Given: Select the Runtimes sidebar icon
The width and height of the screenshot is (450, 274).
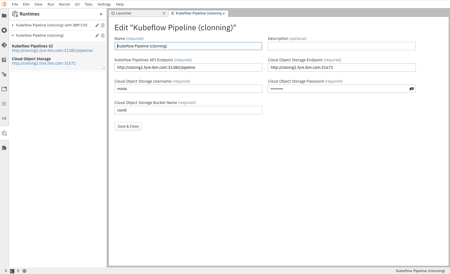Looking at the screenshot, I should [4, 133].
